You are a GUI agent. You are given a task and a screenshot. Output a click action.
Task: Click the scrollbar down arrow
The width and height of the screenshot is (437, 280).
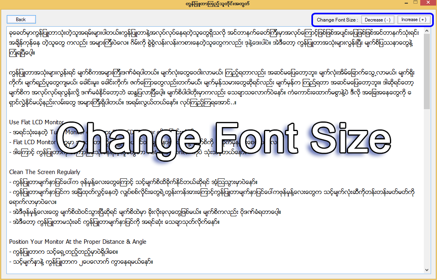point(427,270)
